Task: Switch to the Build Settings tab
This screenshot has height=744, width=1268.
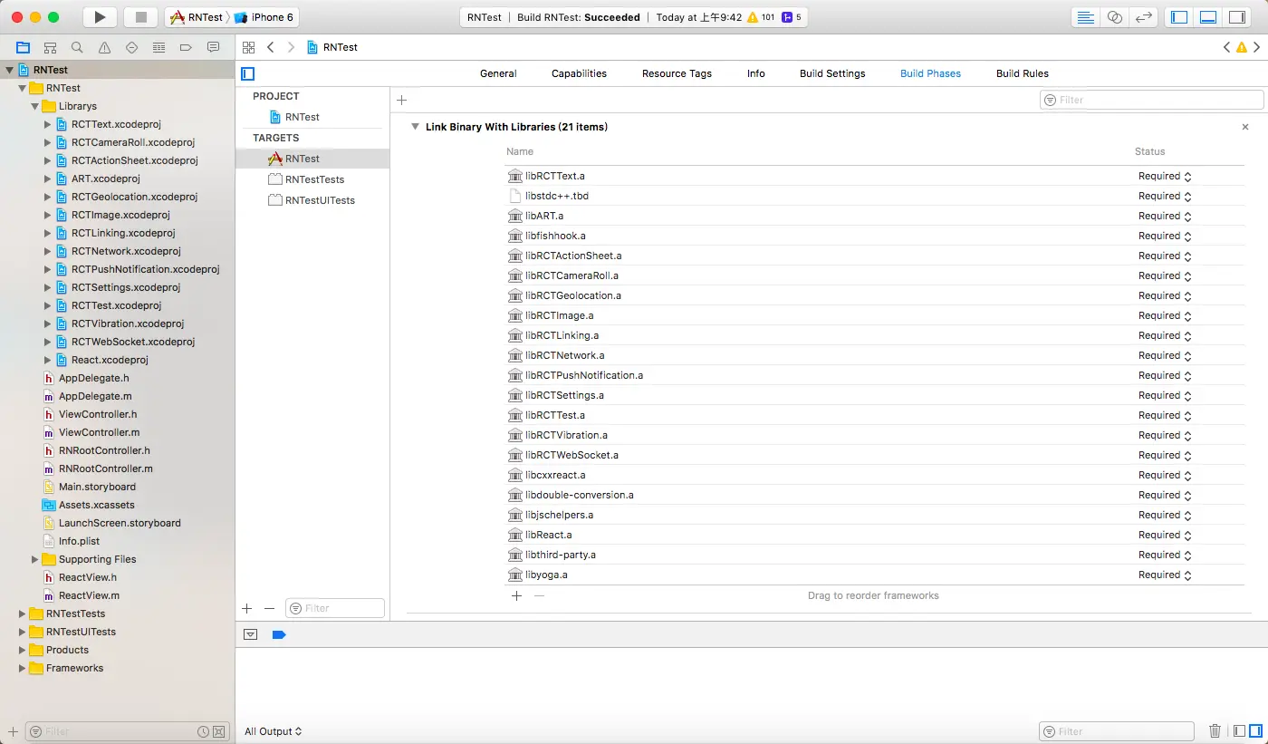Action: (832, 73)
